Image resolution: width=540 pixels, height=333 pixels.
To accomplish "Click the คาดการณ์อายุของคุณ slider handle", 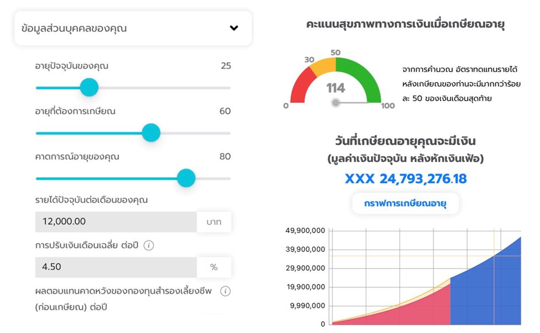I will point(186,178).
